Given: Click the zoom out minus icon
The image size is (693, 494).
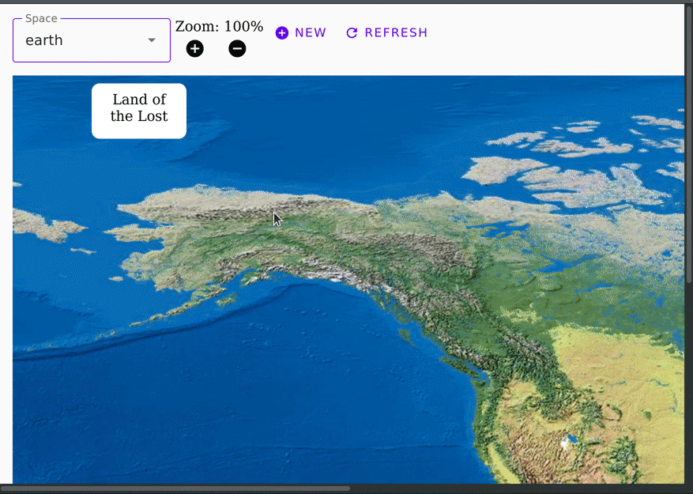Looking at the screenshot, I should [237, 49].
